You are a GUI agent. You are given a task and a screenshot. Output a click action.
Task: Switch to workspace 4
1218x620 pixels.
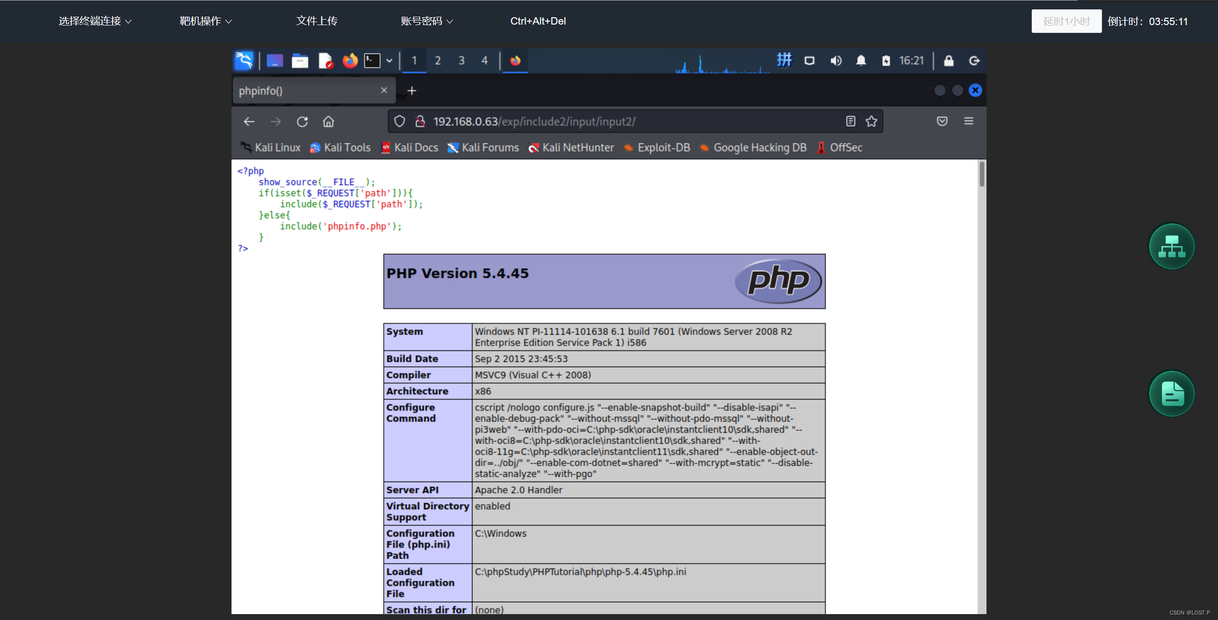point(485,60)
